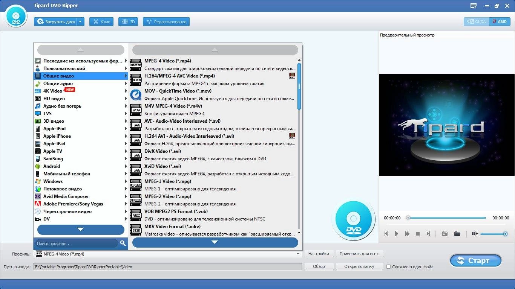Enable the 'Слияние в один файл' checkbox

(388, 266)
